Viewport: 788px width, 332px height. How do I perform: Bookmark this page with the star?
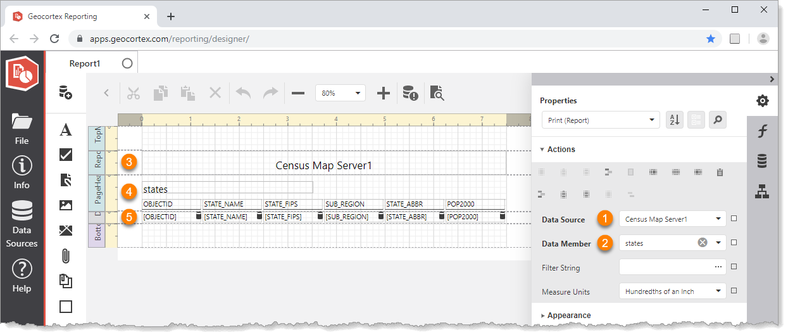[x=711, y=39]
